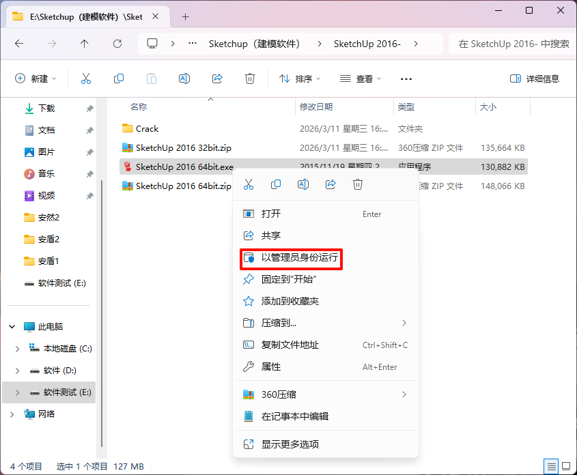This screenshot has height=475, width=577.
Task: Select 添加到收藏夹 menu entry
Action: pos(325,302)
